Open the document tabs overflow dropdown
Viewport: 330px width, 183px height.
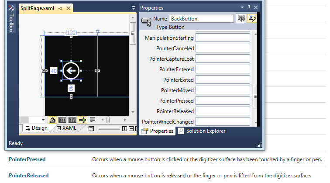134,8
